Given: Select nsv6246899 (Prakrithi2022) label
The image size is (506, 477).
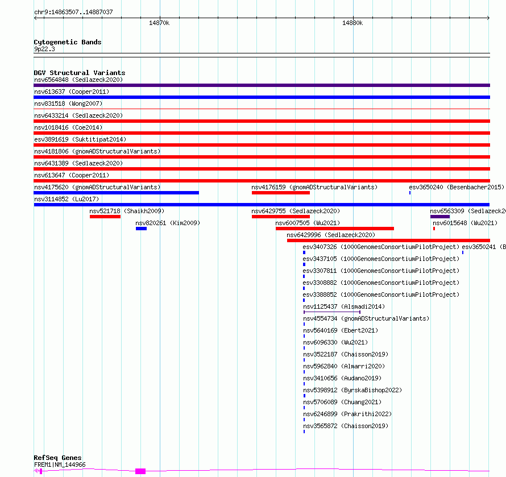Looking at the screenshot, I should [x=347, y=414].
